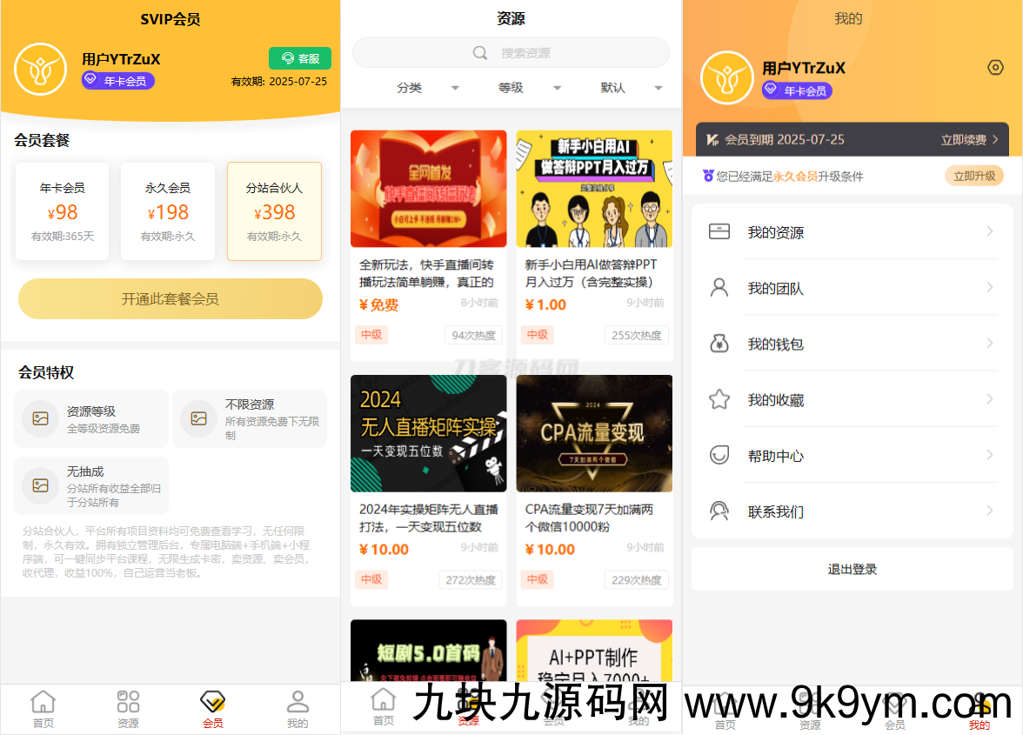
Task: Open the 默认 sort order dropdown
Action: [x=630, y=88]
